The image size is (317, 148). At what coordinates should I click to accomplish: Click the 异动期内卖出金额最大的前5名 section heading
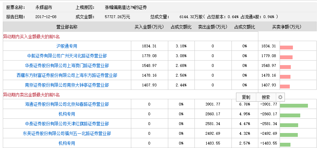[x=31, y=95]
